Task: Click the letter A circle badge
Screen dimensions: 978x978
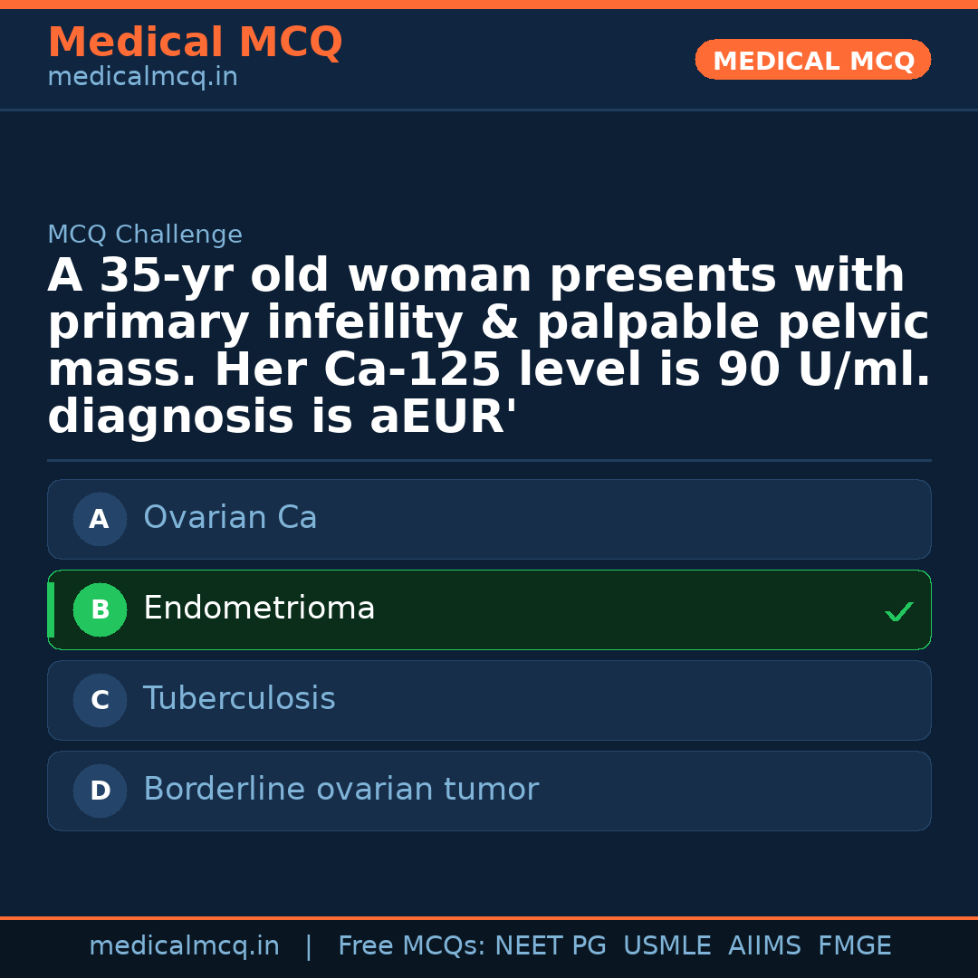Action: pyautogui.click(x=100, y=519)
